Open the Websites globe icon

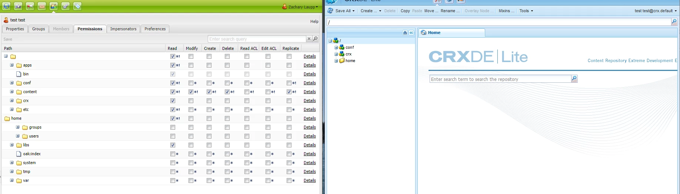tap(7, 6)
